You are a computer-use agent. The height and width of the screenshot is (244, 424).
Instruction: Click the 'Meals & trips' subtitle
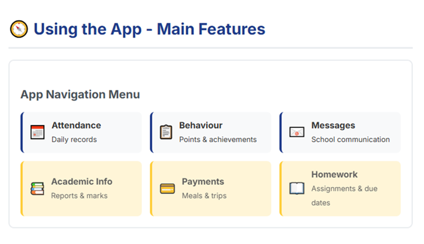pyautogui.click(x=204, y=196)
